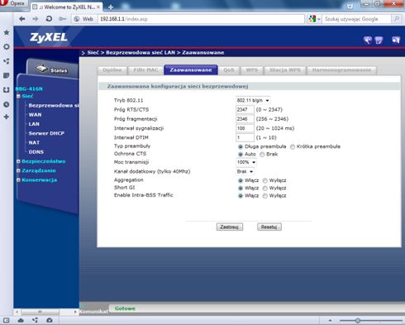Enable Short GI with the Włącz radio
The image size is (405, 325).
(241, 189)
